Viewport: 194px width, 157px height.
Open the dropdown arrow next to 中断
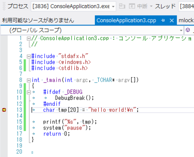coord(151,6)
